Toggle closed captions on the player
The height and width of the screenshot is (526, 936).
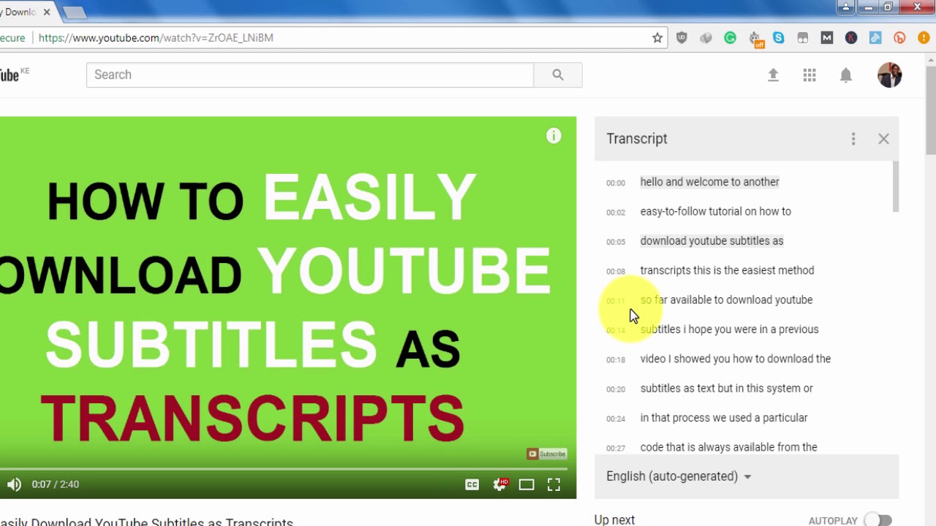pyautogui.click(x=472, y=484)
